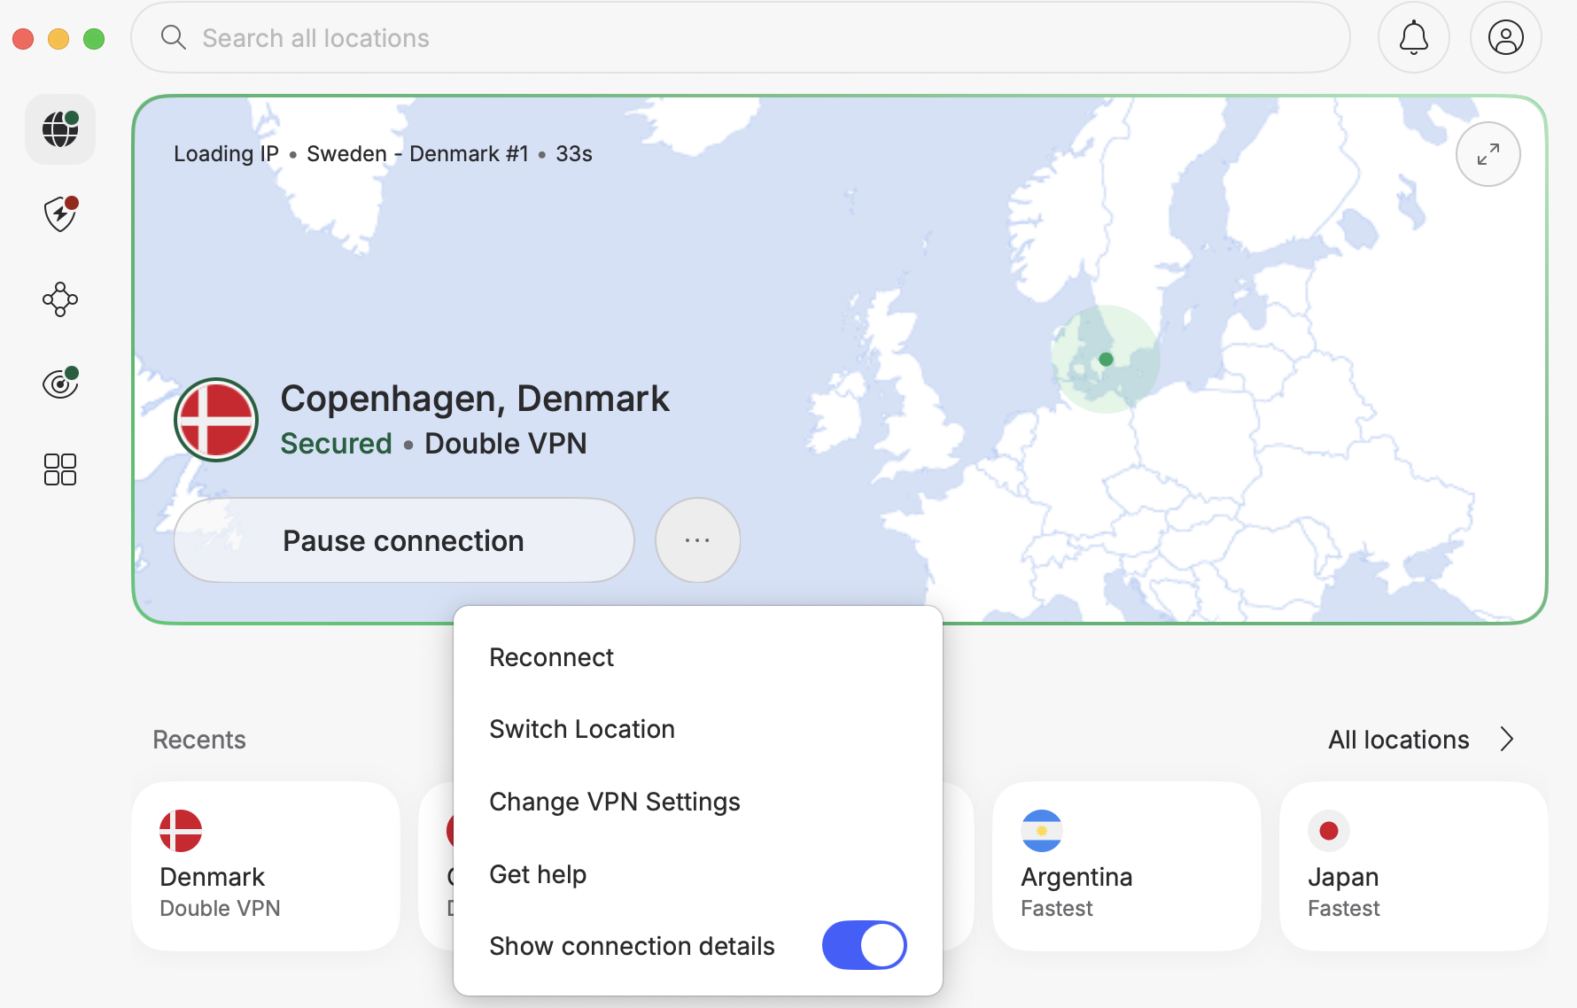
Task: Focus the Search all locations field
Action: (741, 37)
